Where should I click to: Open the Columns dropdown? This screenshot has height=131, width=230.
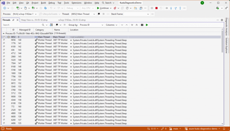[x=111, y=25]
